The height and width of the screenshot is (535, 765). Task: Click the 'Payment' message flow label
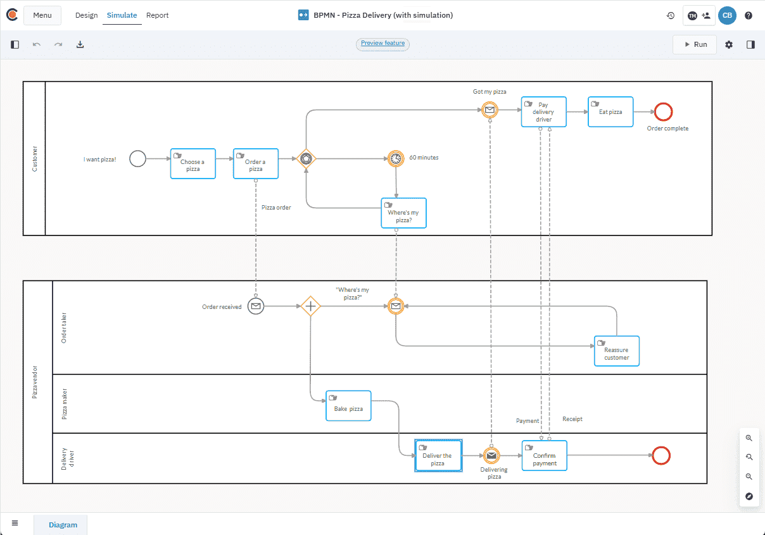(528, 420)
